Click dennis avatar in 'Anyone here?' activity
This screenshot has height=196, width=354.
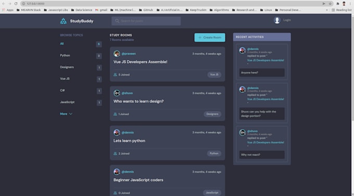pyautogui.click(x=243, y=50)
